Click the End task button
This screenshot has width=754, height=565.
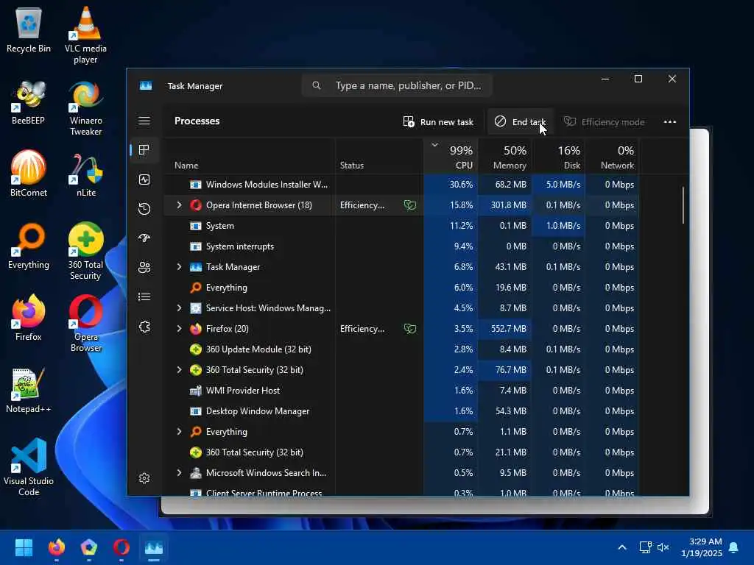(521, 121)
